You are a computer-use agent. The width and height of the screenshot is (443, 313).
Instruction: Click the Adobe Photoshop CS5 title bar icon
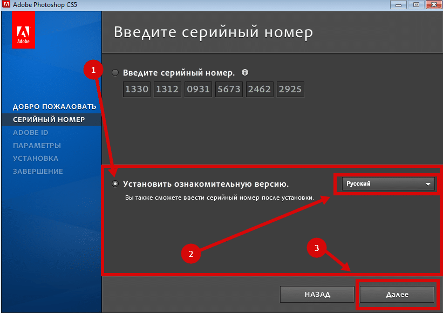coord(6,5)
